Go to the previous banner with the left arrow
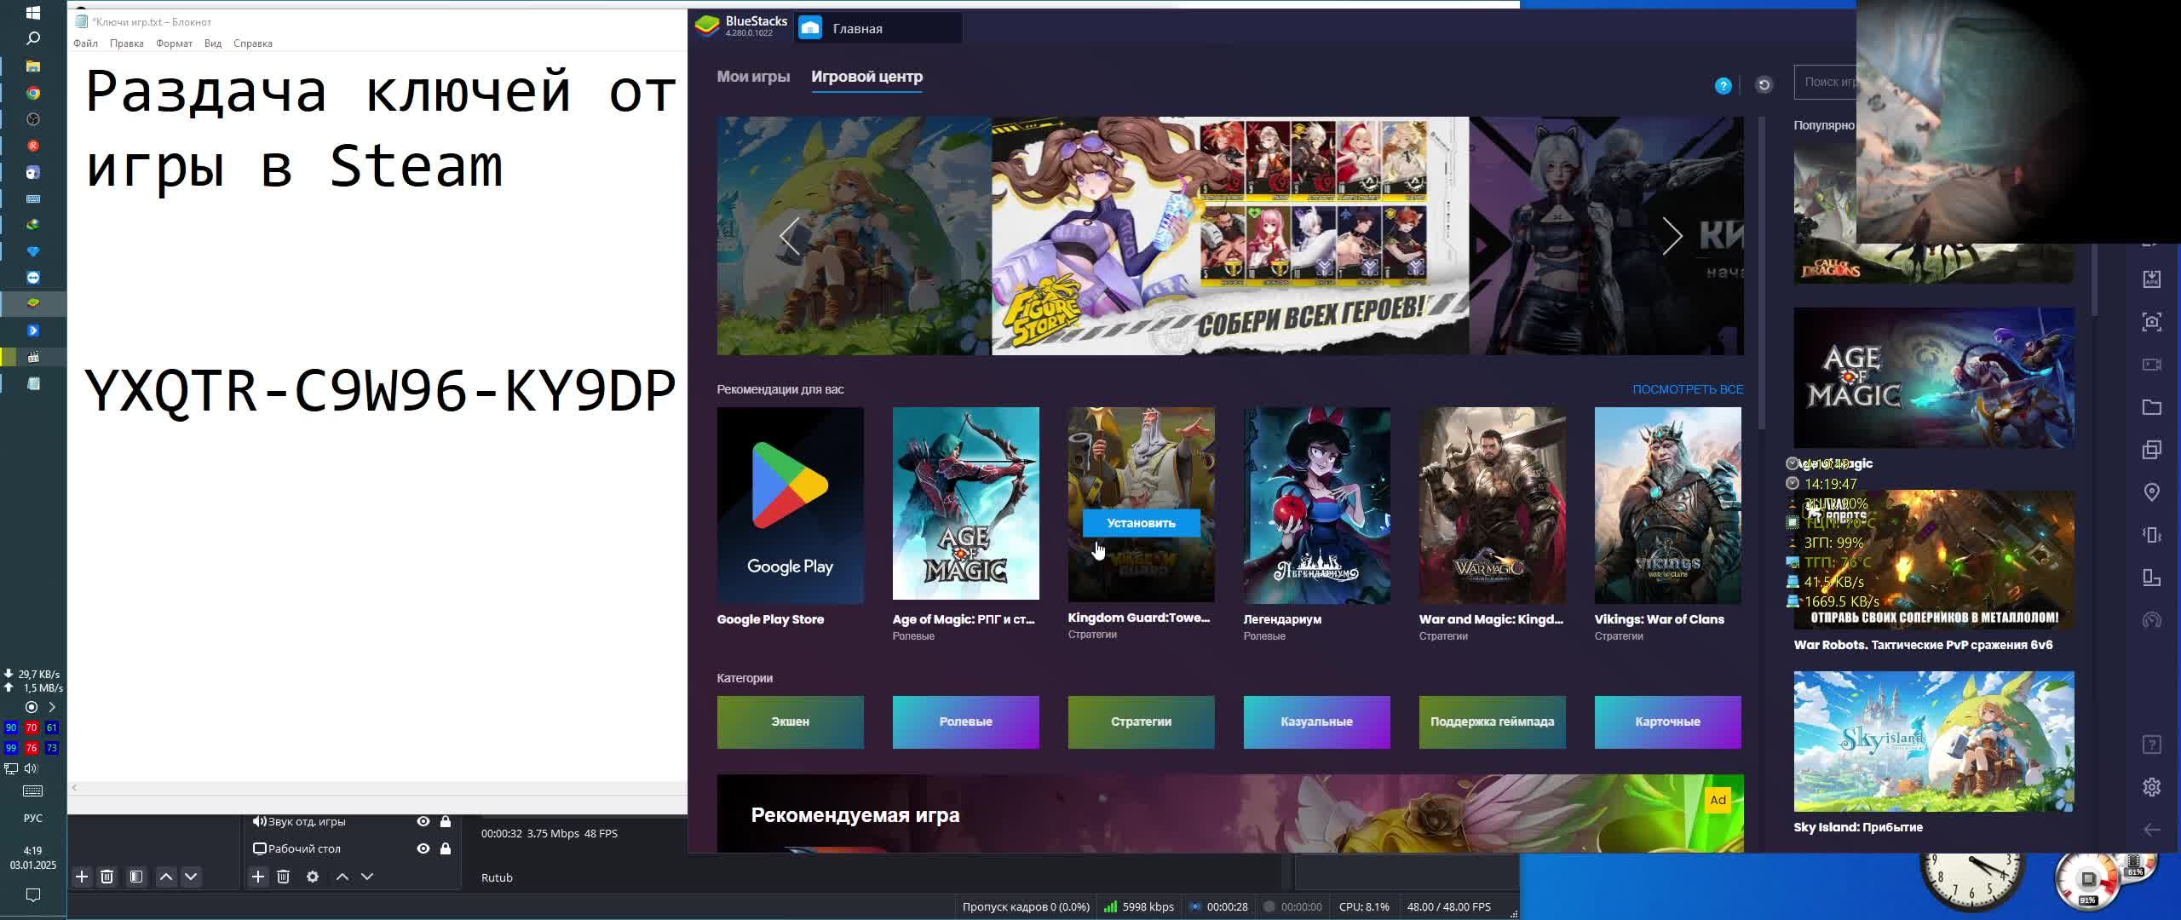The width and height of the screenshot is (2181, 920). (790, 236)
